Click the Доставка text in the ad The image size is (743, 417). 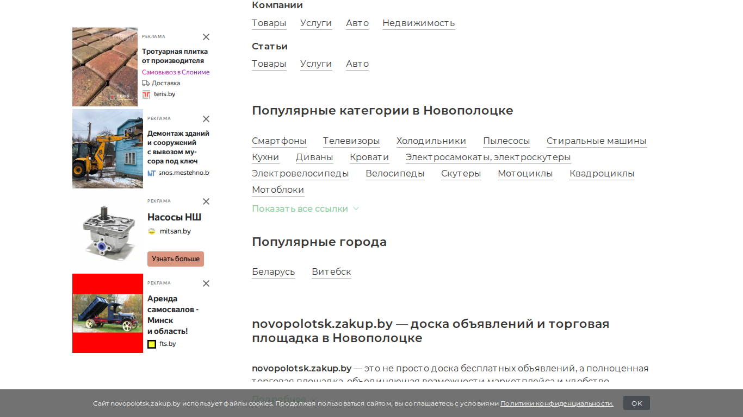click(x=166, y=83)
